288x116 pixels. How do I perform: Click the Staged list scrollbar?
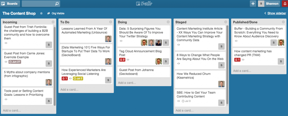pyautogui.click(x=227, y=64)
